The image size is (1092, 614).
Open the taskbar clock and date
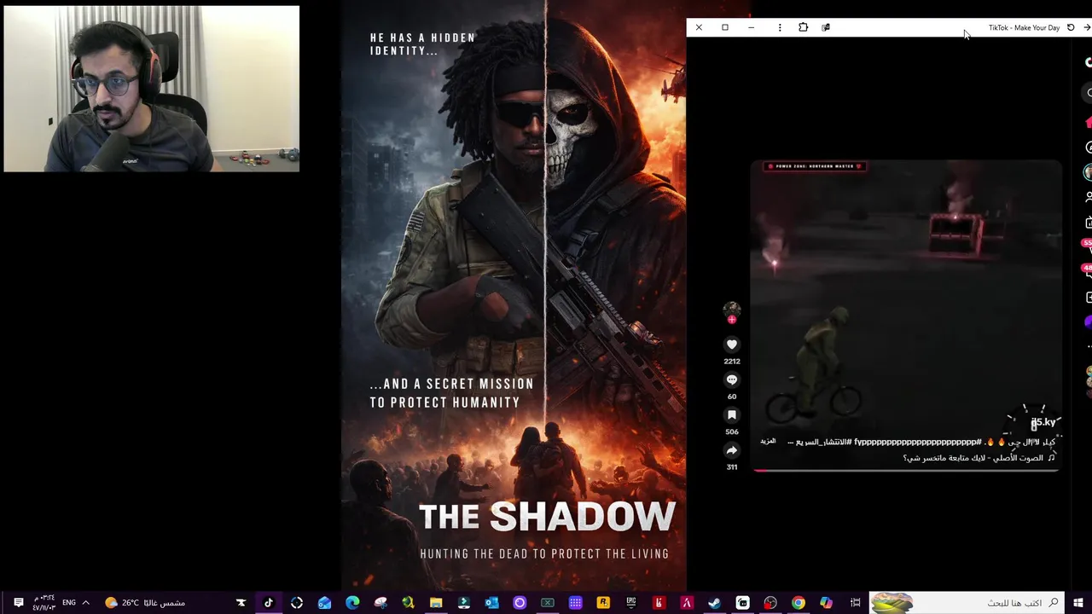tap(44, 603)
